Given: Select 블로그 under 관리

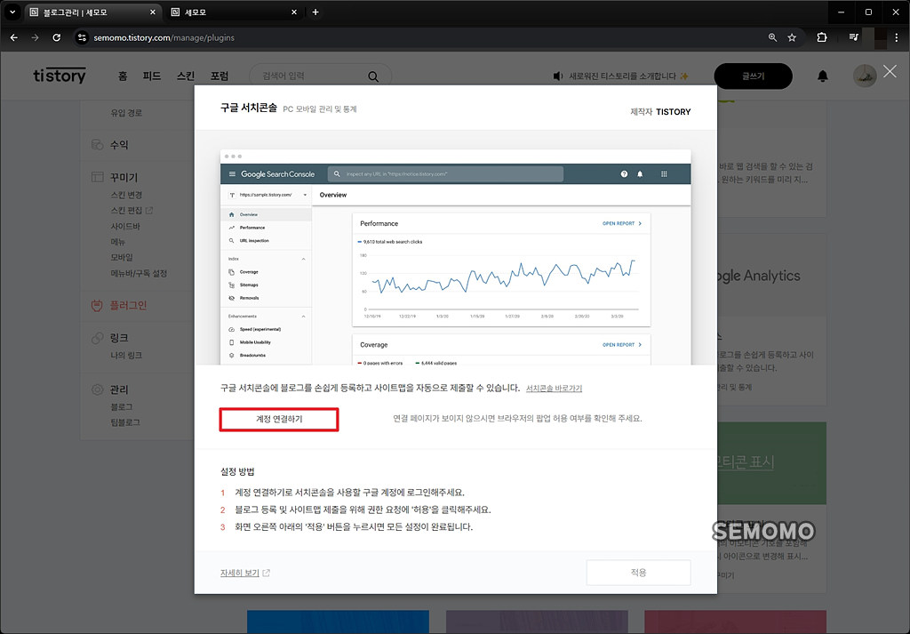Looking at the screenshot, I should 121,407.
